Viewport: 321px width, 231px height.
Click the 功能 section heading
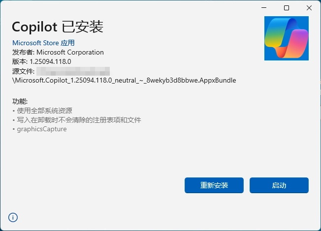coord(20,101)
